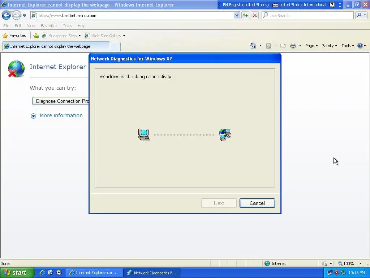Screen dimensions: 370x278
Task: Click the search magnifier button
Action: click(359, 16)
